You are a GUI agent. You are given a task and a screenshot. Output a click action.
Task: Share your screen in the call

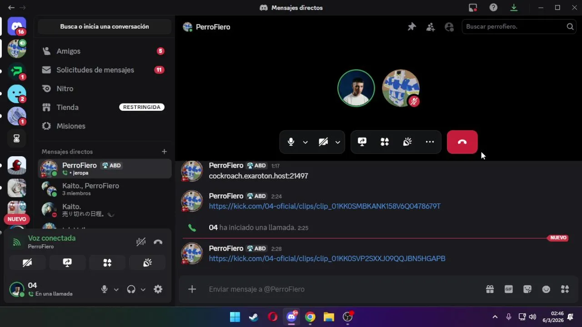362,142
